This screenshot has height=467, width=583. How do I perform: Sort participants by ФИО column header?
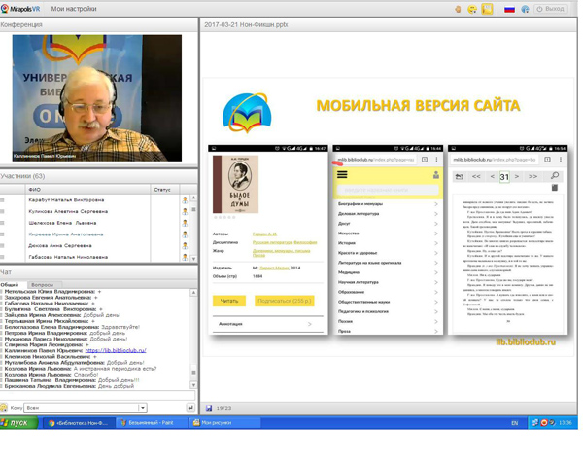(x=87, y=190)
